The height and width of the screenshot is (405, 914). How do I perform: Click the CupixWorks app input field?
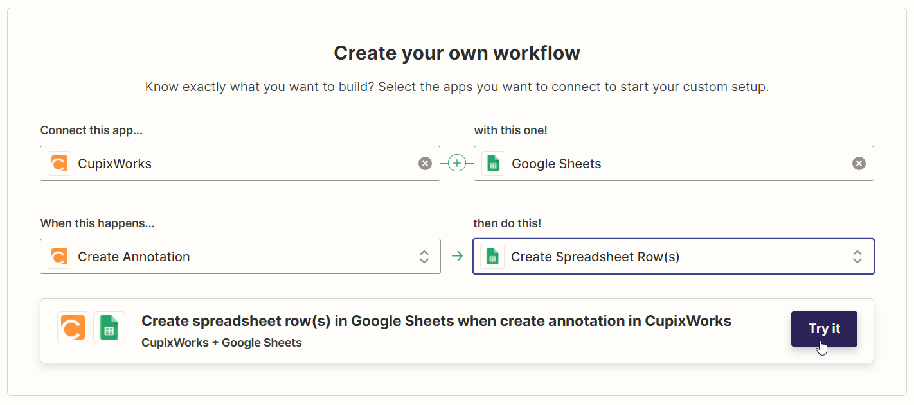pyautogui.click(x=240, y=164)
